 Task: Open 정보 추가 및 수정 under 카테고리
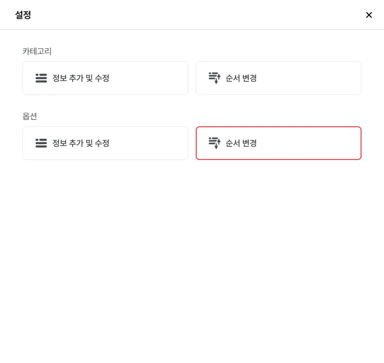(105, 78)
